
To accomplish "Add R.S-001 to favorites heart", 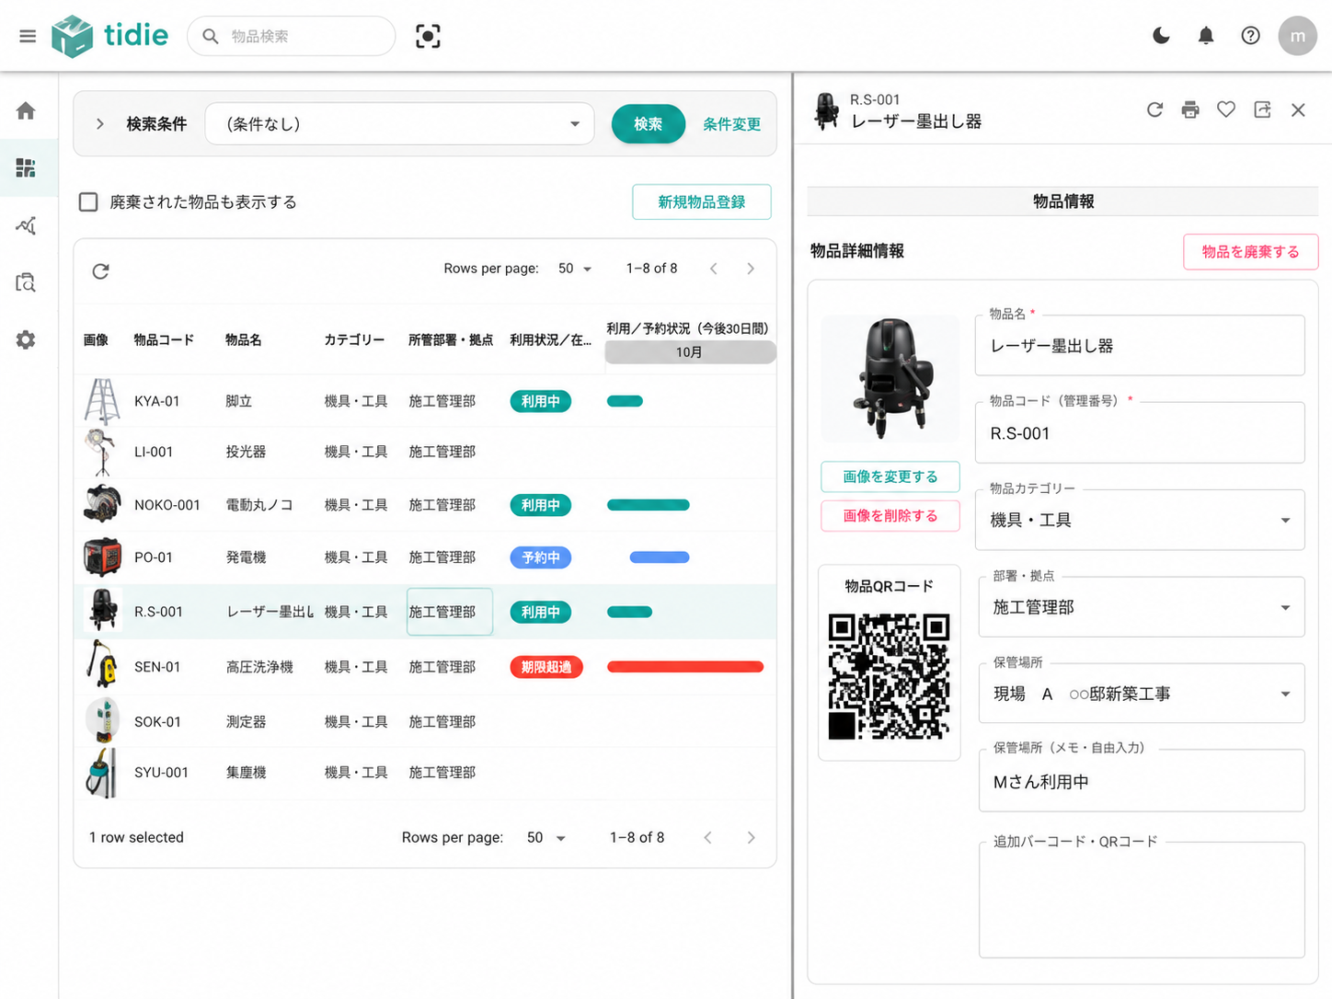I will [1226, 110].
